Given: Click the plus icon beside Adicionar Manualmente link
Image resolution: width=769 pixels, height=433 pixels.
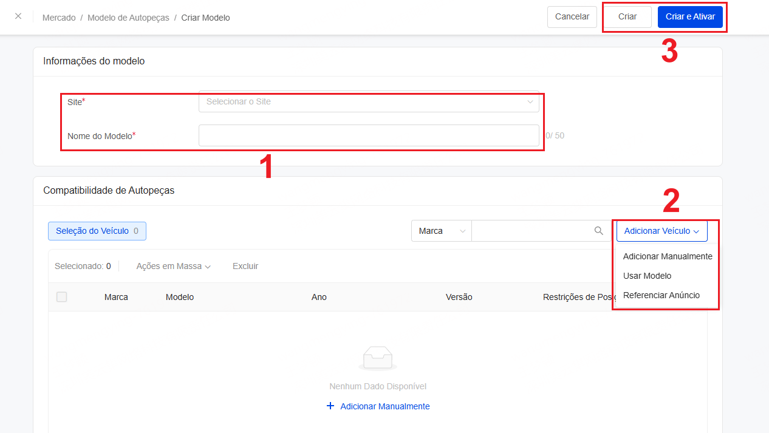Looking at the screenshot, I should pos(330,406).
